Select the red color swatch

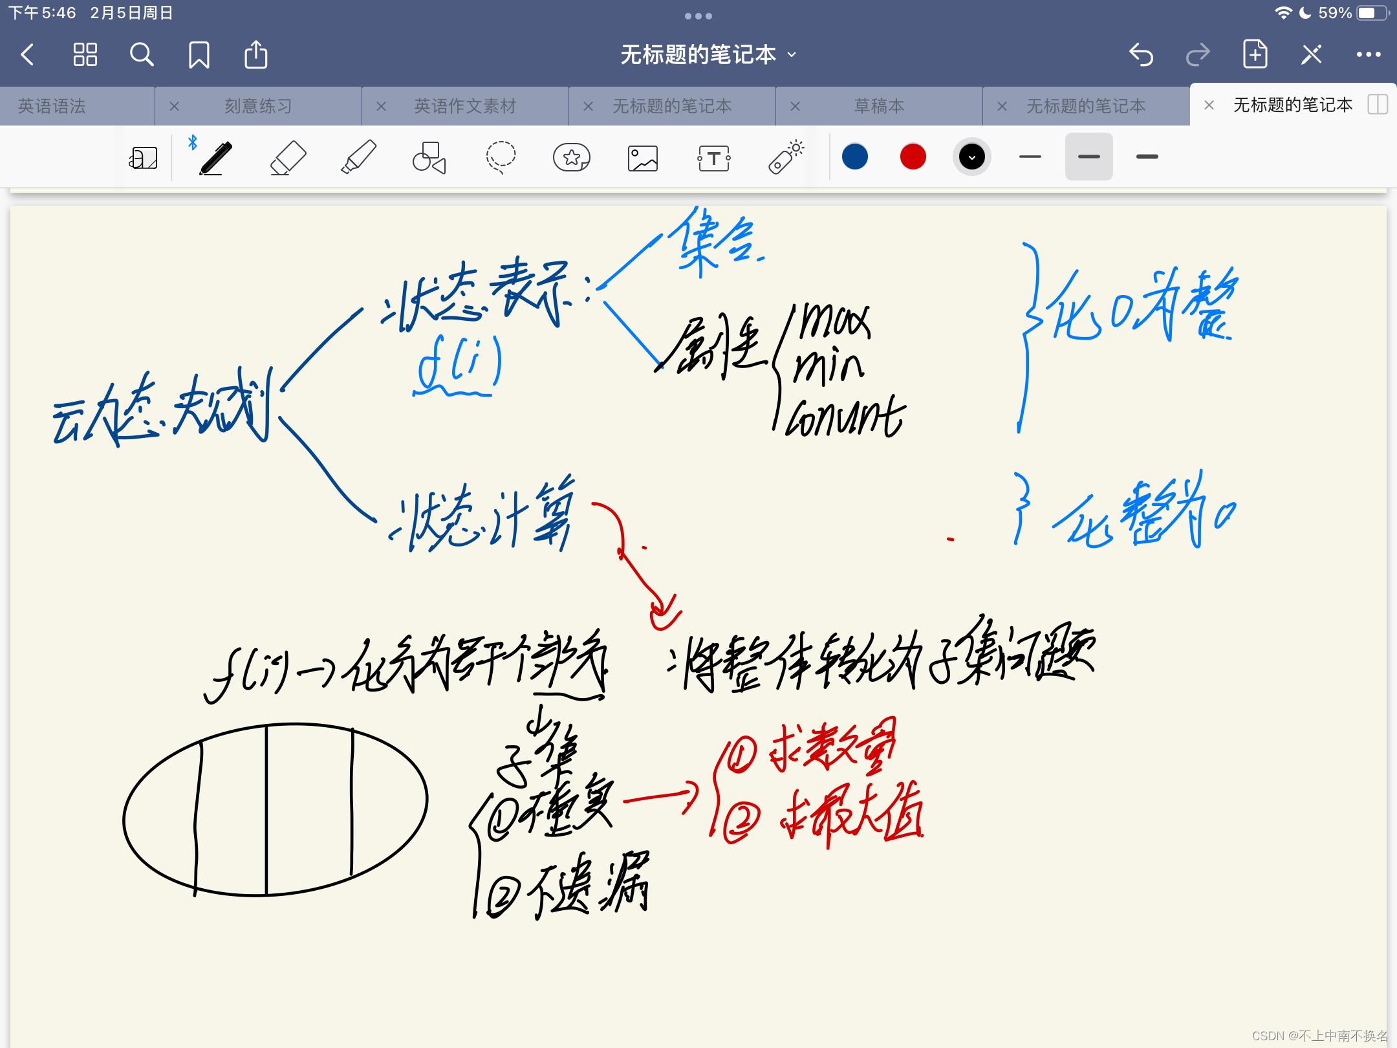912,157
